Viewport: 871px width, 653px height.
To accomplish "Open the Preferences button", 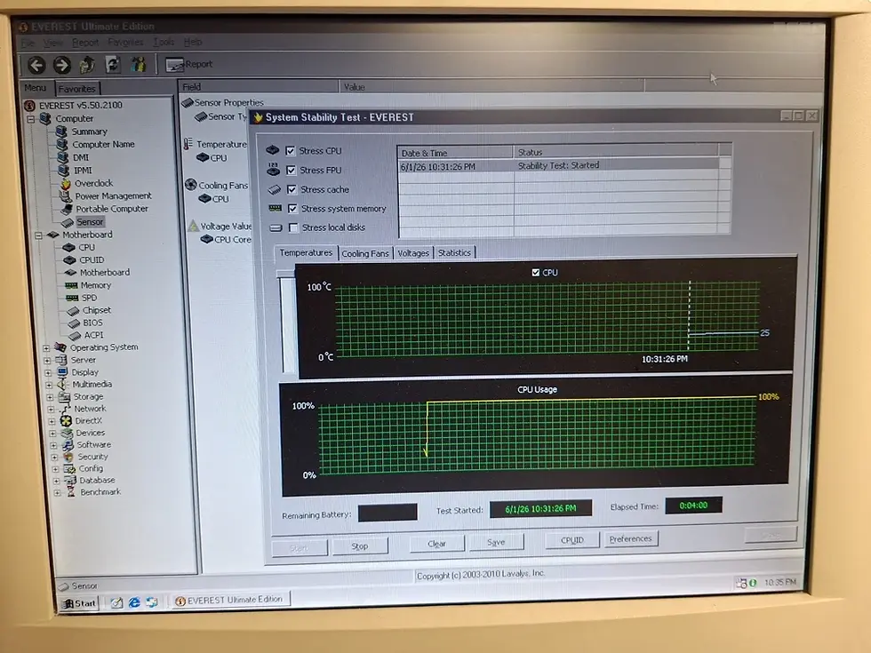I will pos(630,539).
